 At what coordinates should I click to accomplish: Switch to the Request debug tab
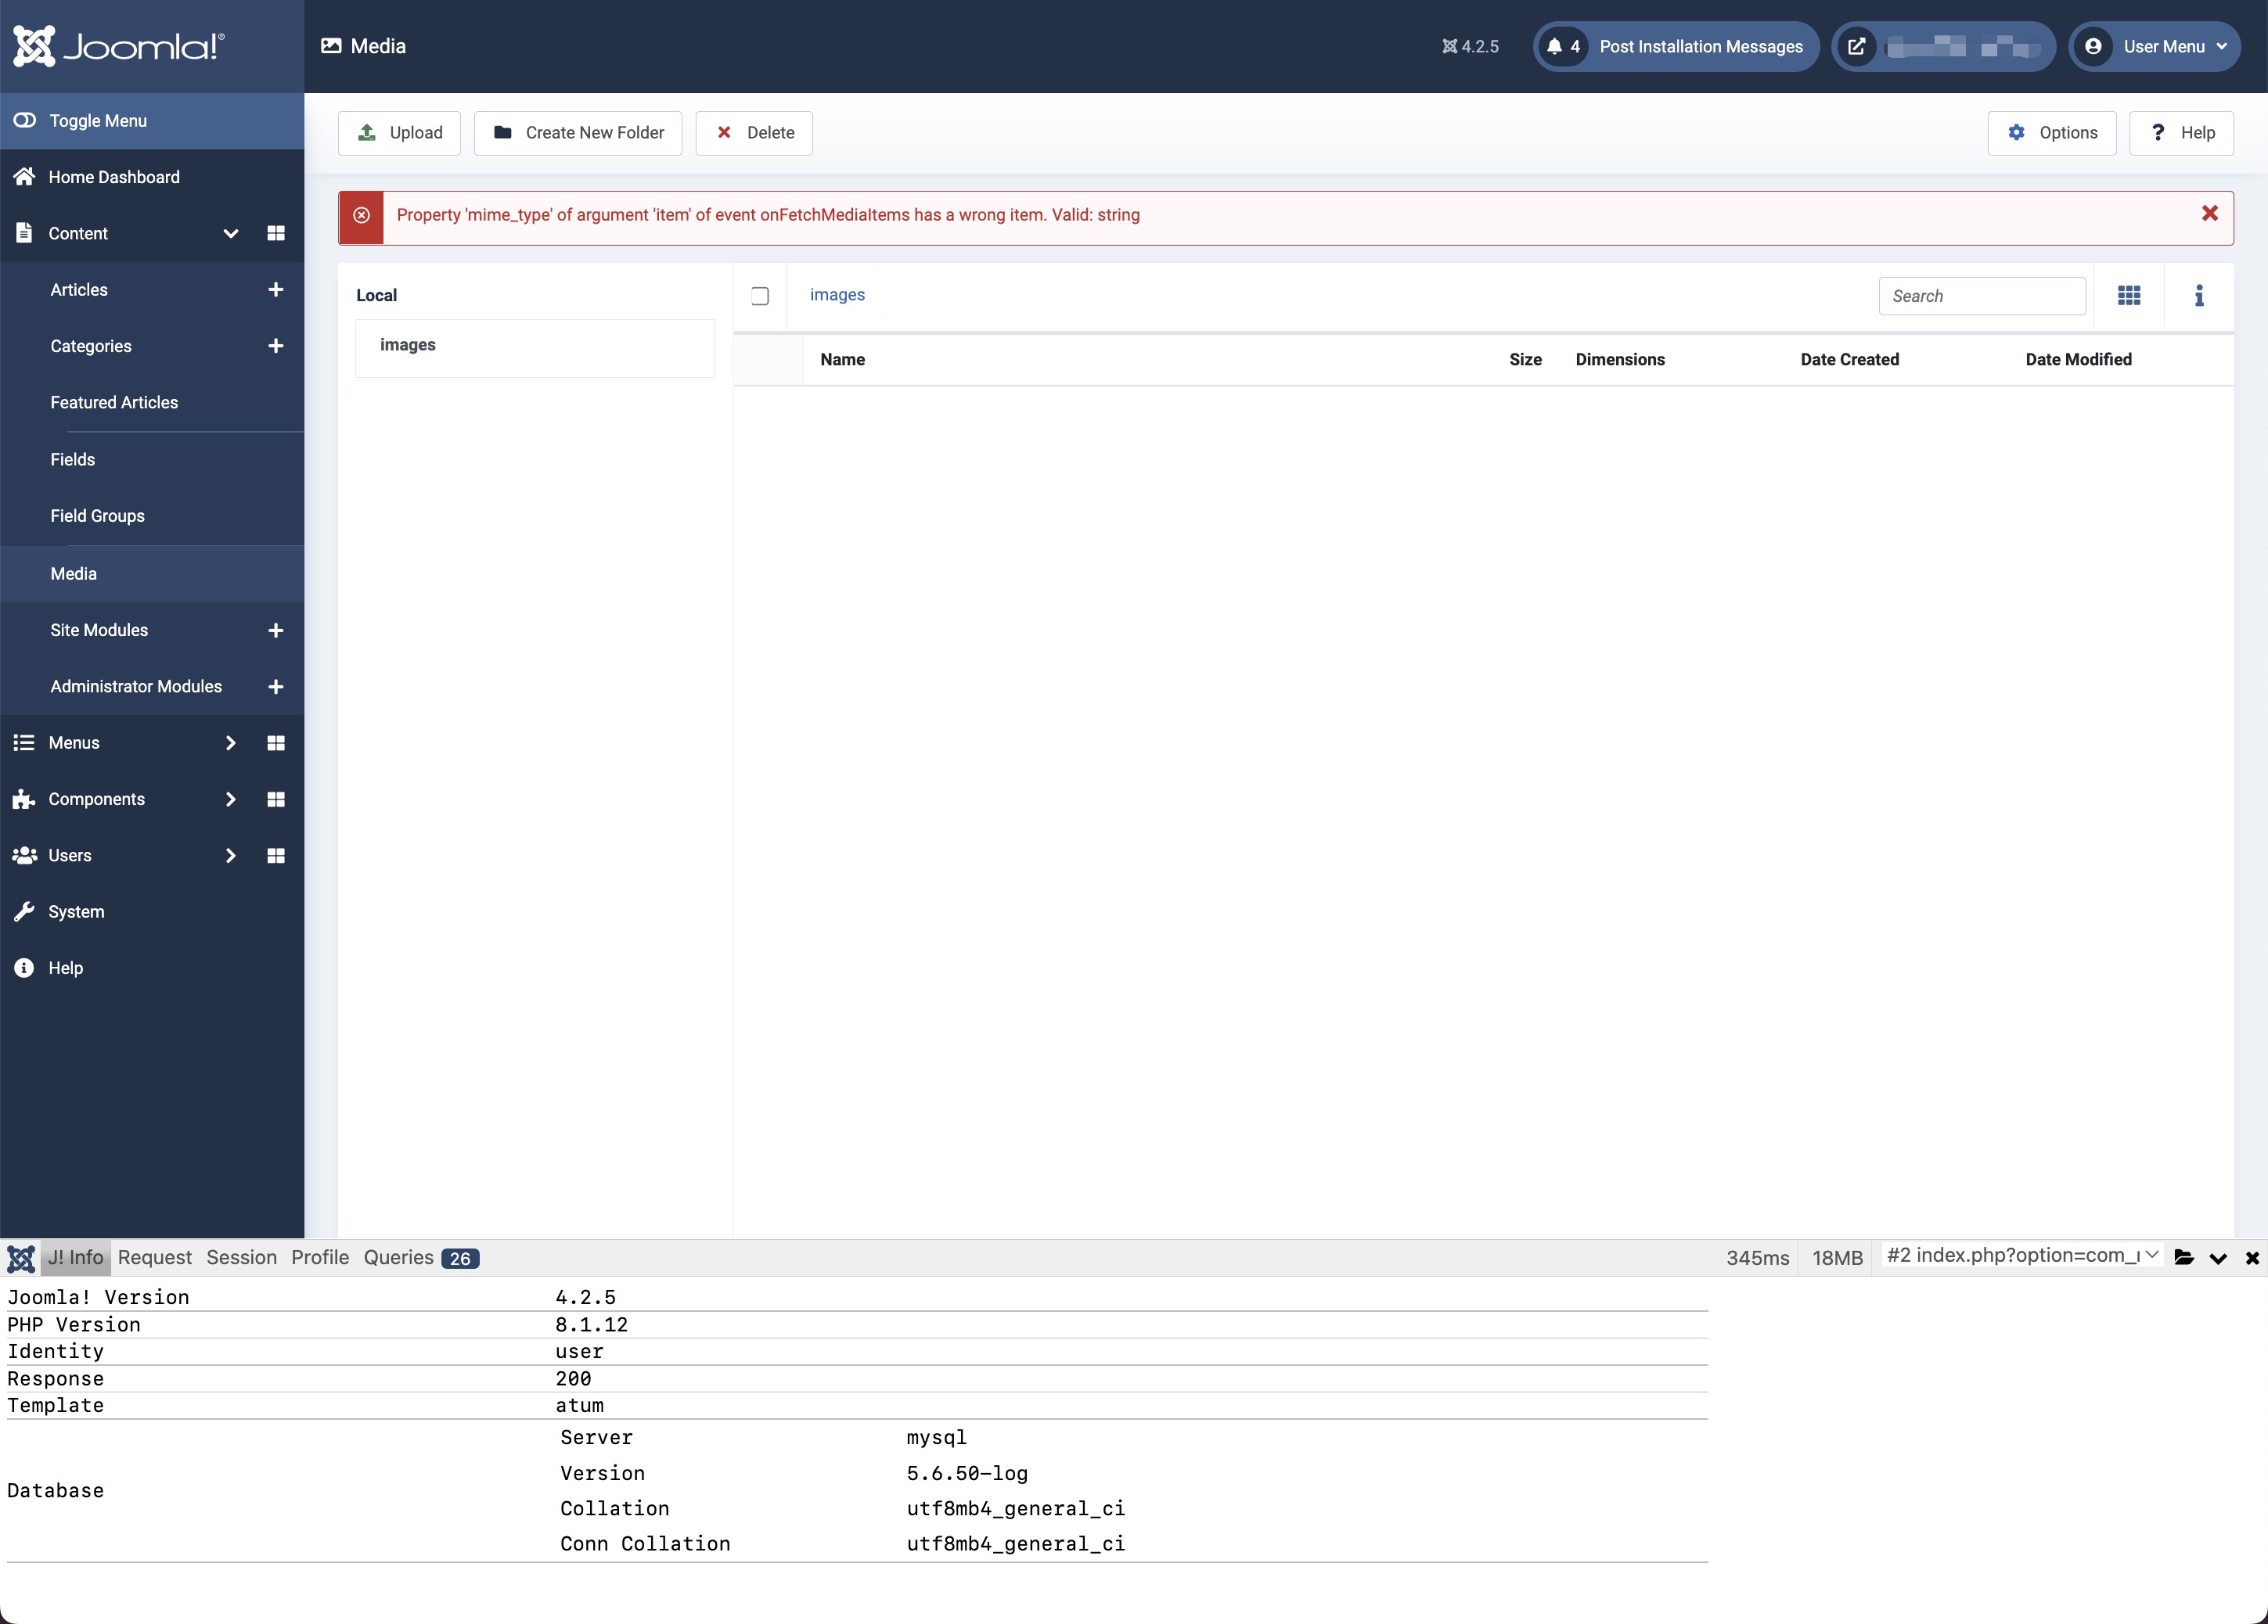point(154,1257)
